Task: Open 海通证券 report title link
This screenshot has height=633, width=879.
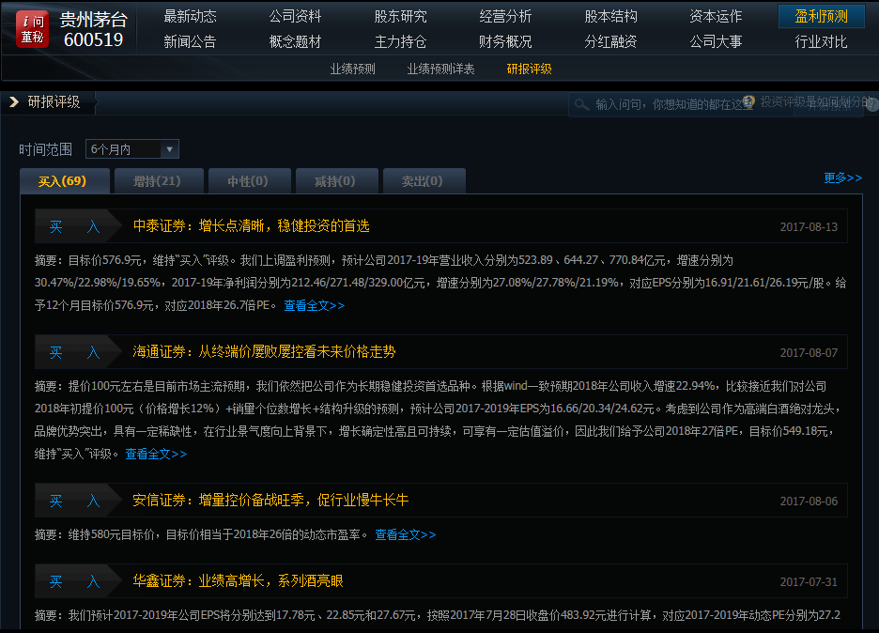Action: [x=264, y=351]
